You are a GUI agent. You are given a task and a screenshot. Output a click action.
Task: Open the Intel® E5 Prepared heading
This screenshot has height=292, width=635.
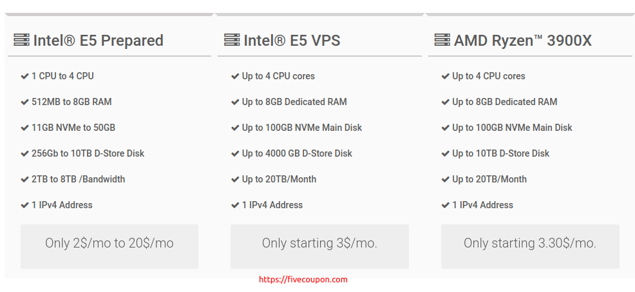(x=99, y=41)
